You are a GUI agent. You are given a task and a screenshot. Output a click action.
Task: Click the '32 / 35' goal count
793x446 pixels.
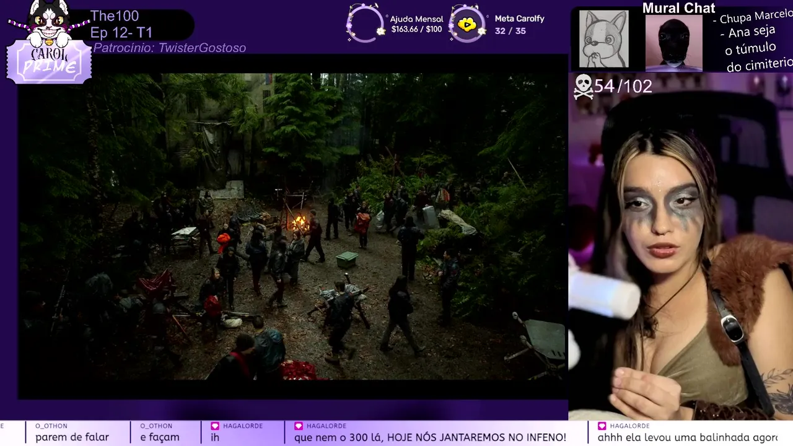tap(510, 30)
